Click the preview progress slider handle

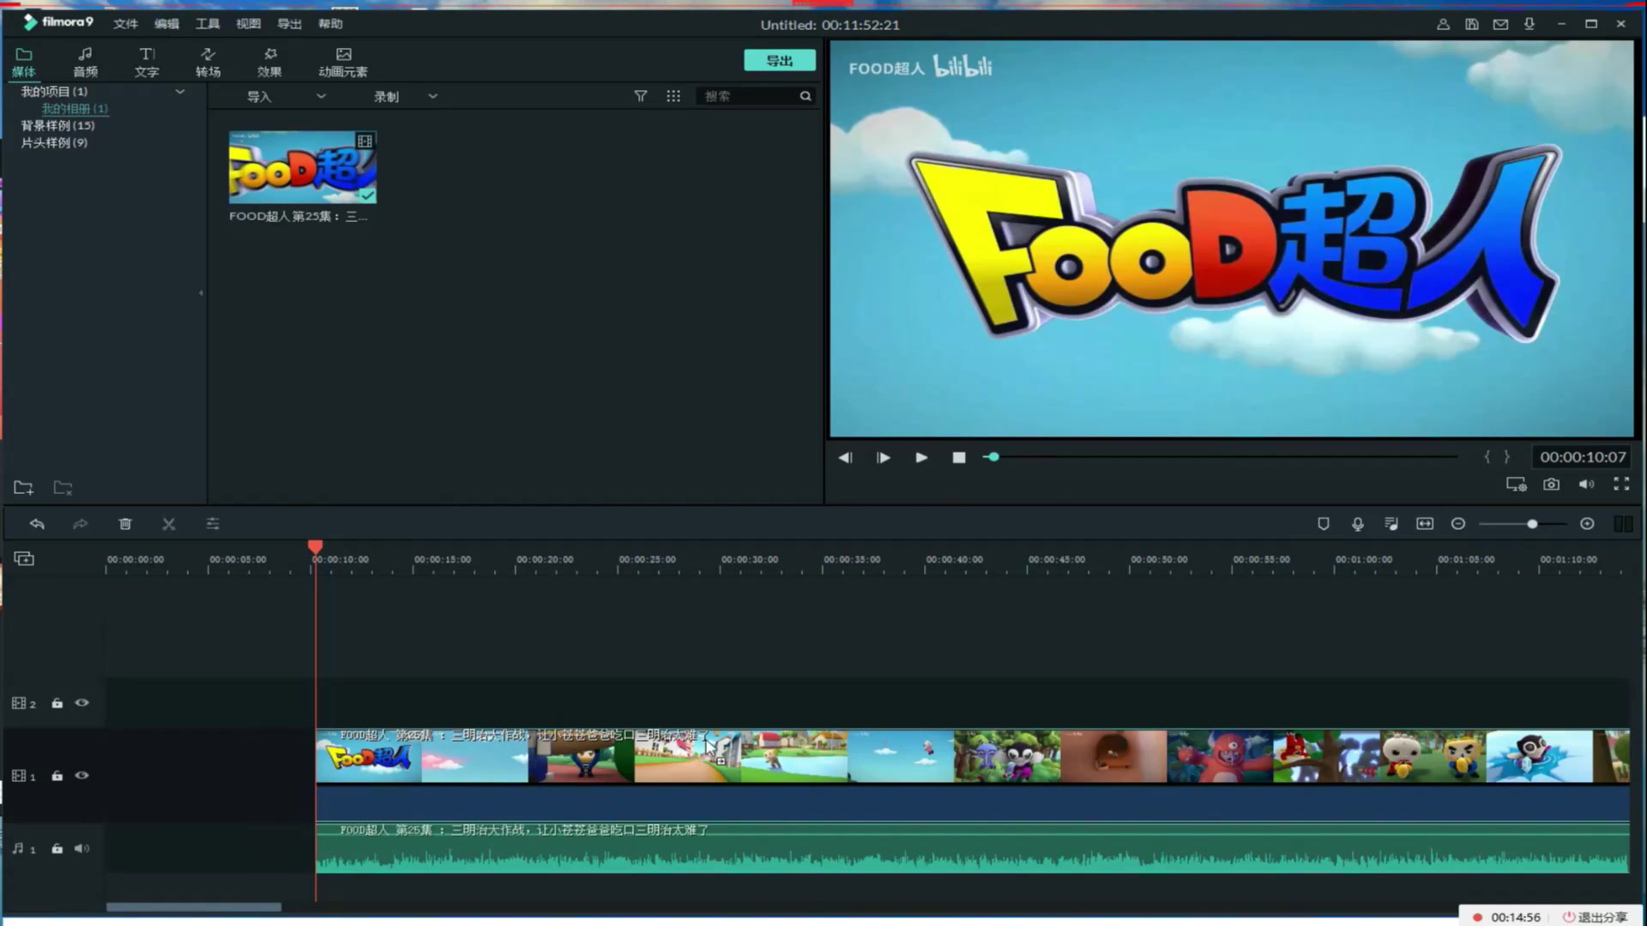click(993, 457)
